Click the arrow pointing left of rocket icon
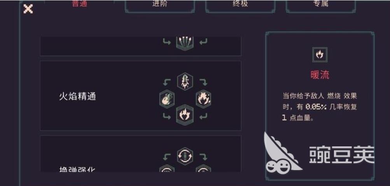 coord(167,82)
